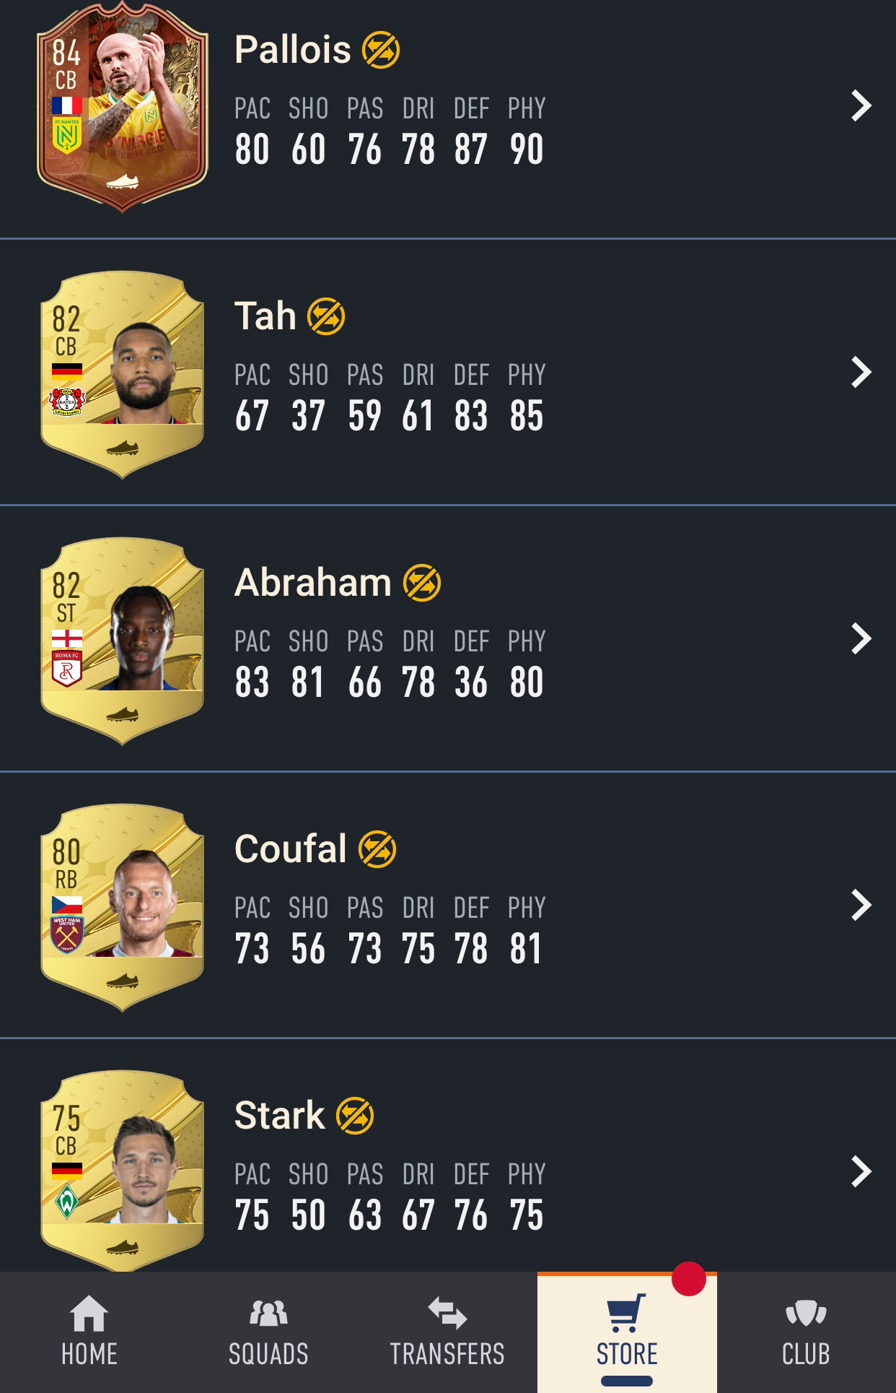The height and width of the screenshot is (1393, 896).
Task: Select the Coufal 80 RB gold card
Action: [122, 907]
